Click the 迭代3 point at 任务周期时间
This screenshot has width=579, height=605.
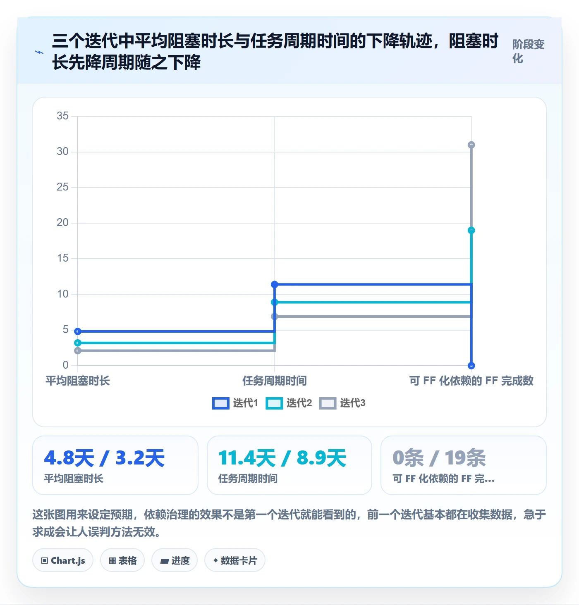275,317
